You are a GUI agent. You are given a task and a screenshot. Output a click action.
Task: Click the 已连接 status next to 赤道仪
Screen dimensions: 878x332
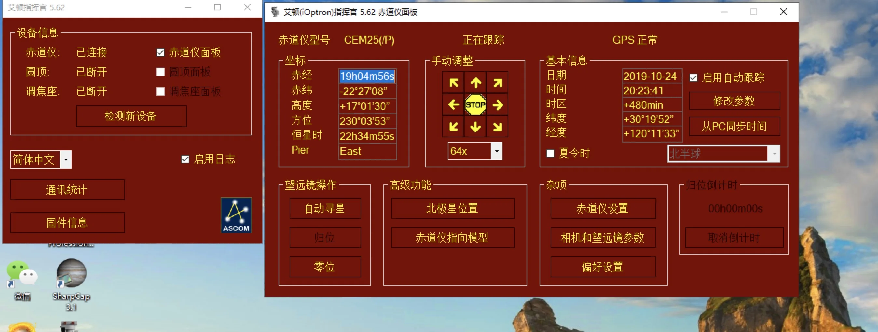(x=92, y=52)
